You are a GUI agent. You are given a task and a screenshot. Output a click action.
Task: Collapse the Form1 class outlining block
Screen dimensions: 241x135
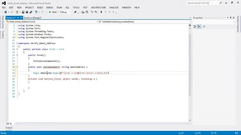click(17, 49)
